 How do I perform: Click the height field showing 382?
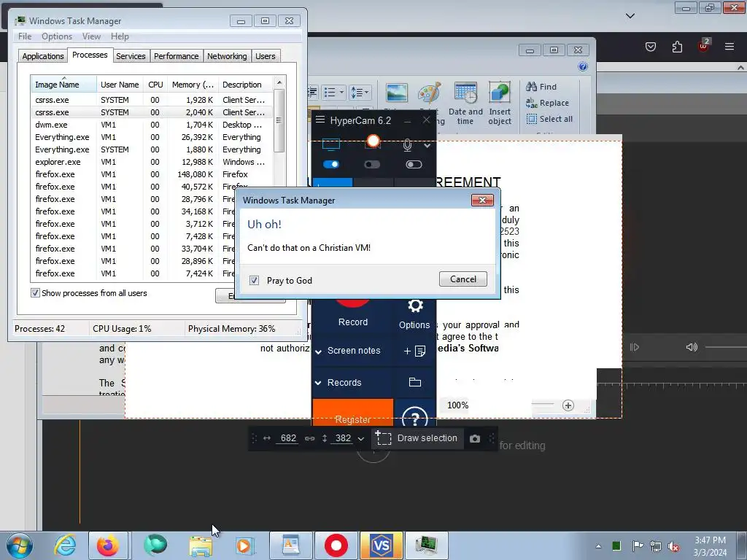click(343, 438)
